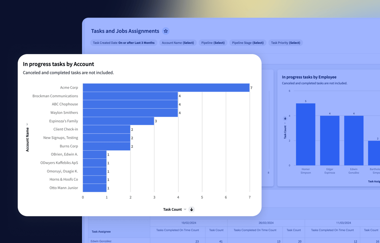Select Homer Simpson's bar in Employee chart

coord(305,134)
